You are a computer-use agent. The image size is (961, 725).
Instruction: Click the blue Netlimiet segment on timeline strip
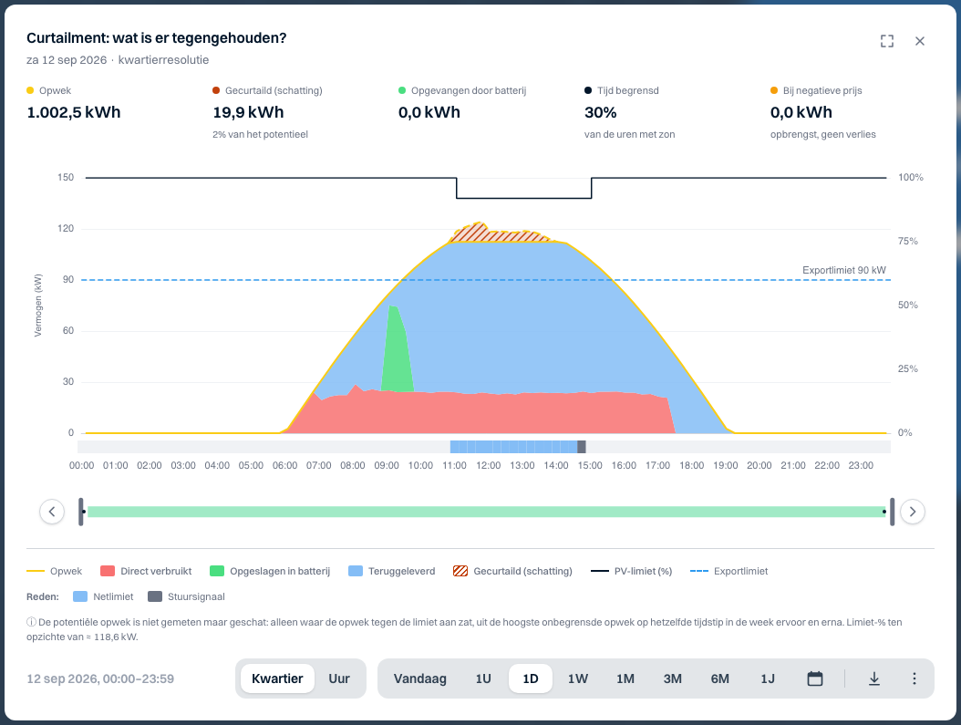click(513, 447)
